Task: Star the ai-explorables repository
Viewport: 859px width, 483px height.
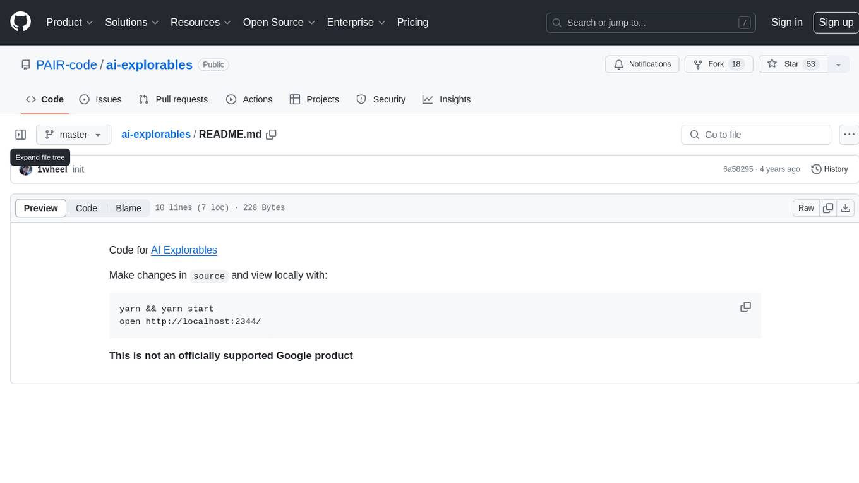Action: coord(792,64)
